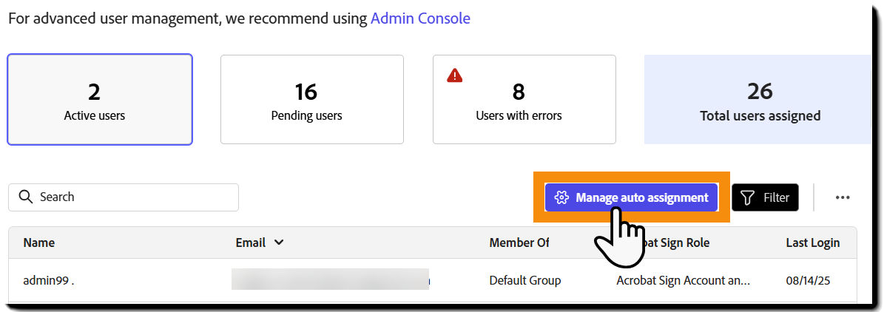Type in the Search input field
This screenshot has width=884, height=312.
click(133, 197)
